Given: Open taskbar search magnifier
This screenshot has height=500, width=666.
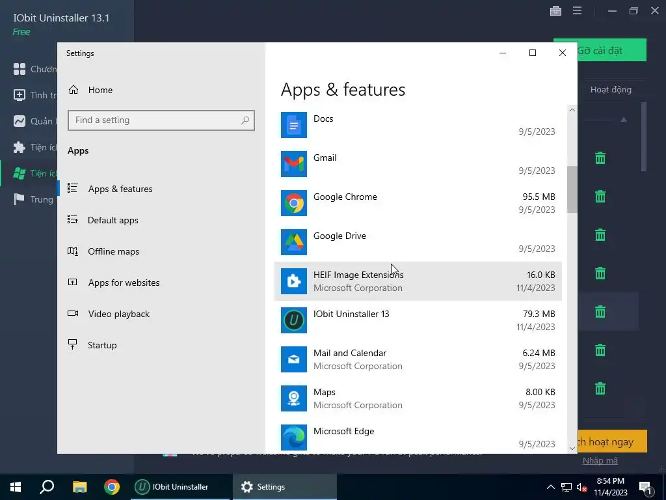Looking at the screenshot, I should [47, 486].
